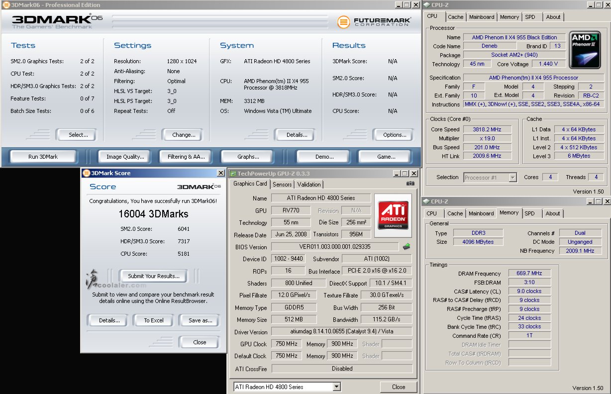The height and width of the screenshot is (394, 611).
Task: Click the Core Speed 3818.2 MHz value
Action: tap(487, 129)
